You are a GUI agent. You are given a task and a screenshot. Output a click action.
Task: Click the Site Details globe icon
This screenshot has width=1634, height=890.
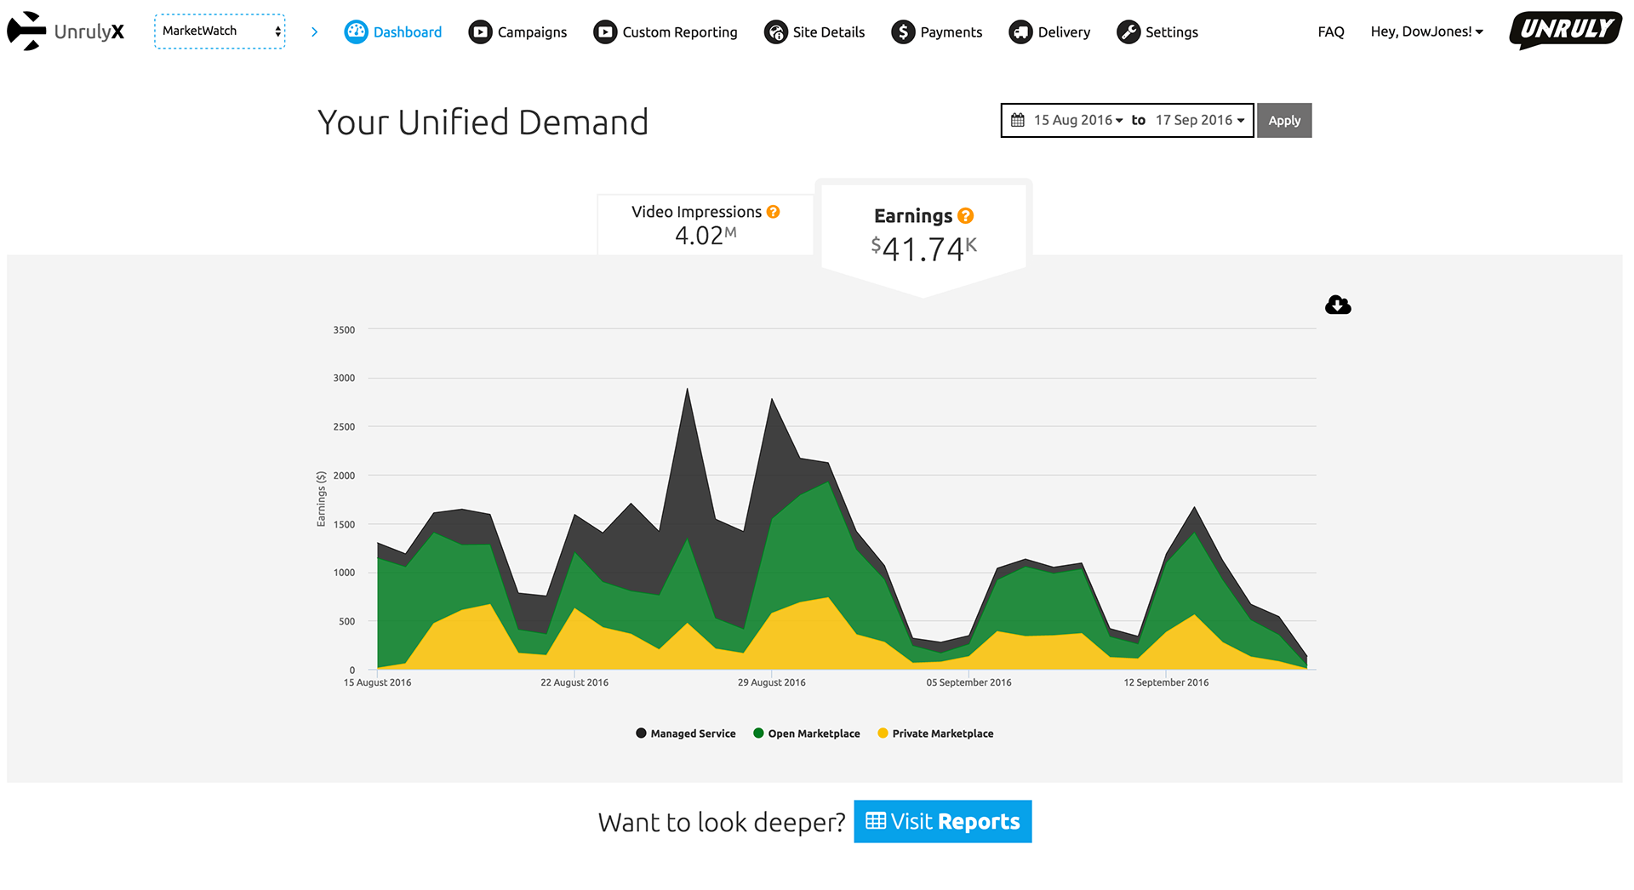click(x=776, y=32)
